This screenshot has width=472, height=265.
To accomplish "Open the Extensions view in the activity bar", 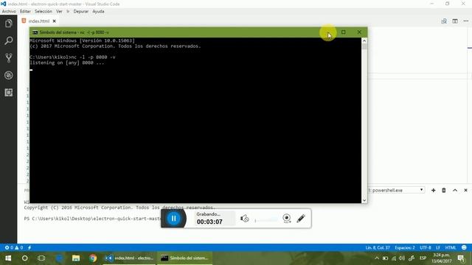I will (x=8, y=92).
